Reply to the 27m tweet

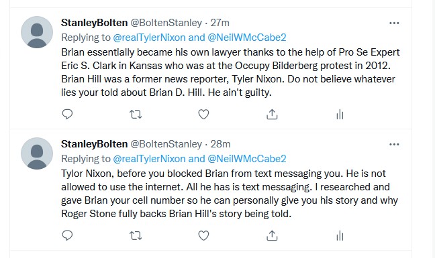67,114
